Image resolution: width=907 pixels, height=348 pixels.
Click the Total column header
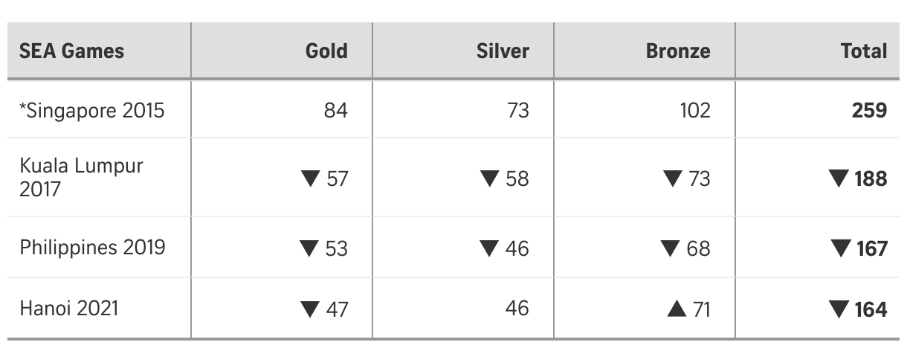863,51
